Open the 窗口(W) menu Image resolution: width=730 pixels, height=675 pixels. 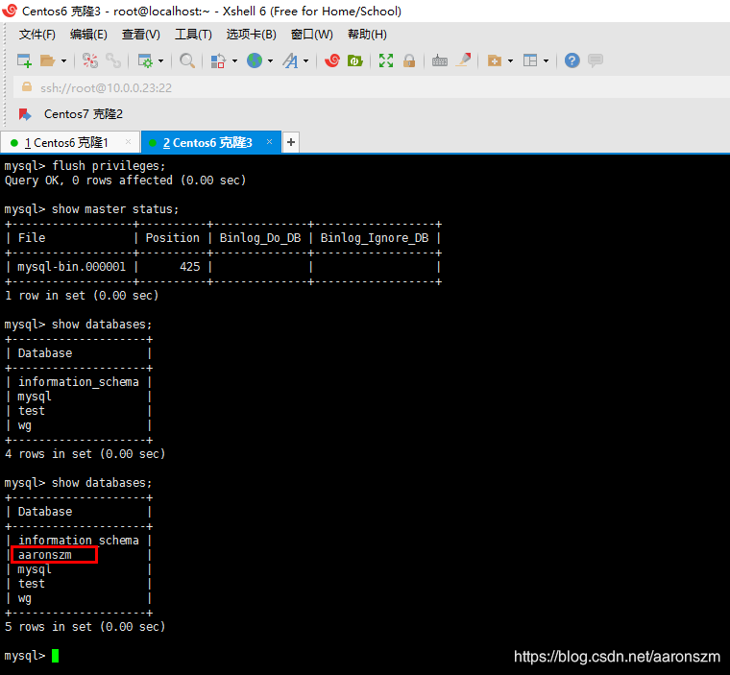312,35
